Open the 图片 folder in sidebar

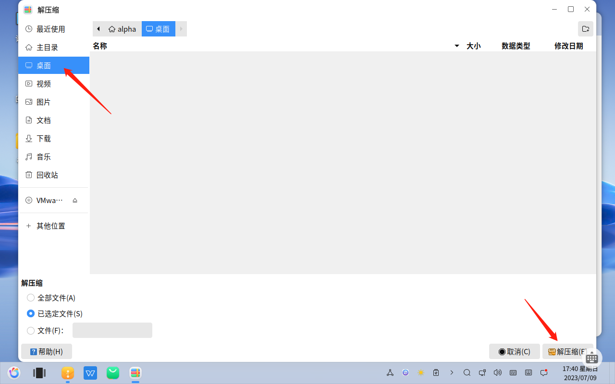(x=54, y=102)
